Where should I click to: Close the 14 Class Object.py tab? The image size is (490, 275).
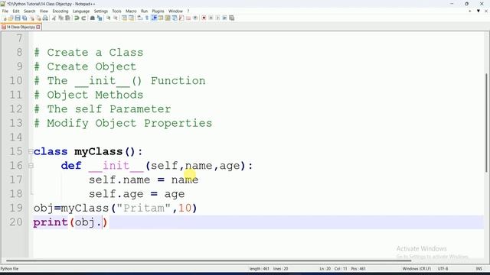tap(38, 27)
